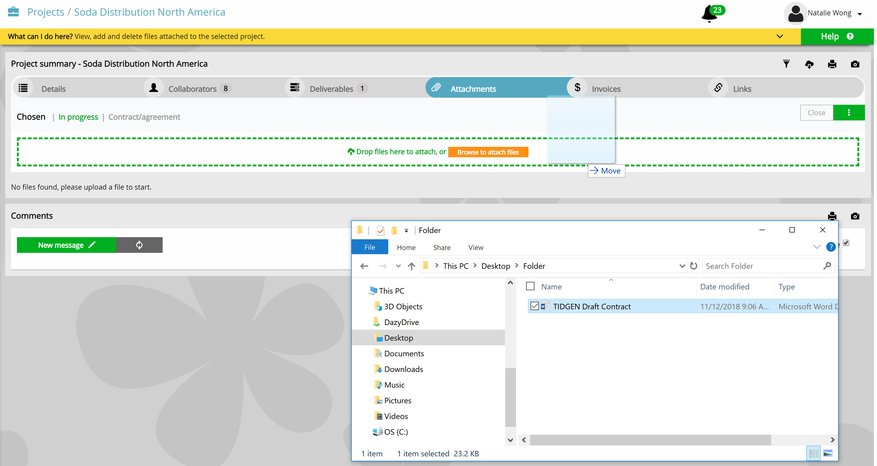
Task: Switch Explorer to details view icon
Action: [814, 453]
